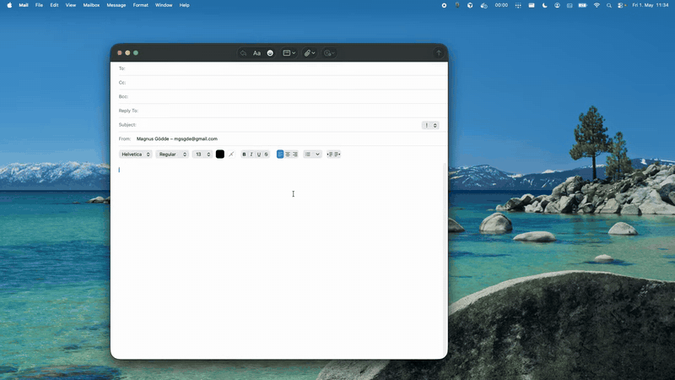Toggle the Aa format bar button

256,53
